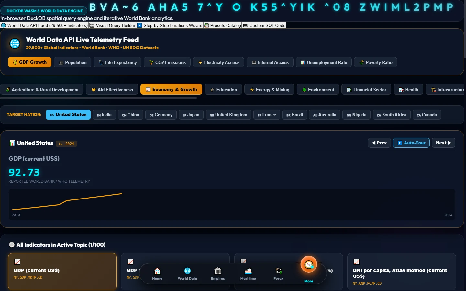466x291 pixels.
Task: Choose the Environment topic
Action: tap(318, 90)
